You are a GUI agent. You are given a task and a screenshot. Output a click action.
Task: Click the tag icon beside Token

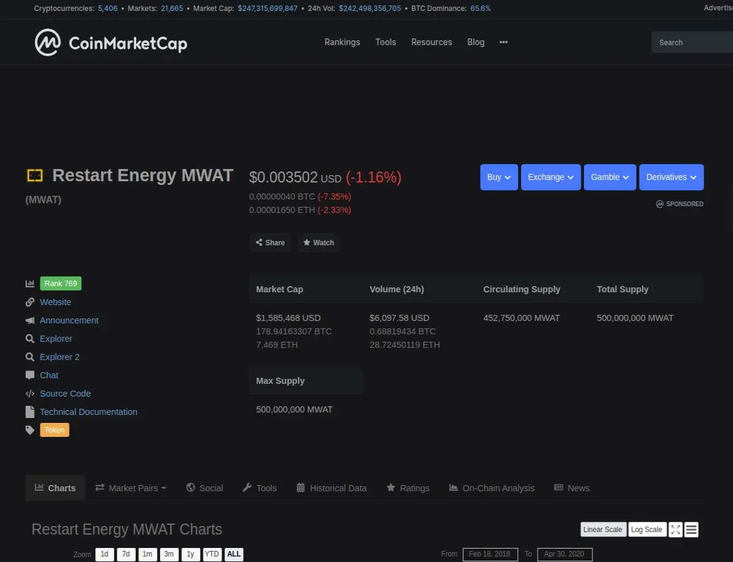pos(29,430)
